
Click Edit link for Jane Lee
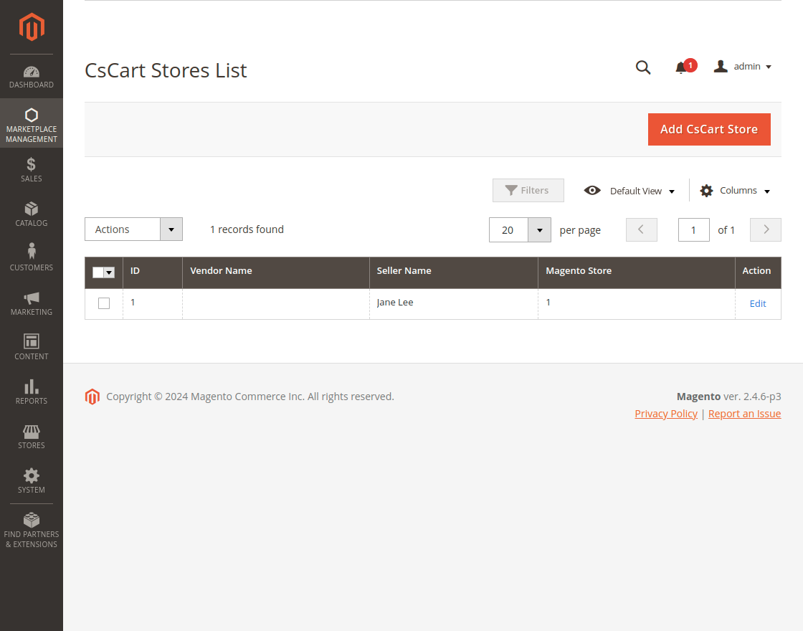pyautogui.click(x=757, y=304)
